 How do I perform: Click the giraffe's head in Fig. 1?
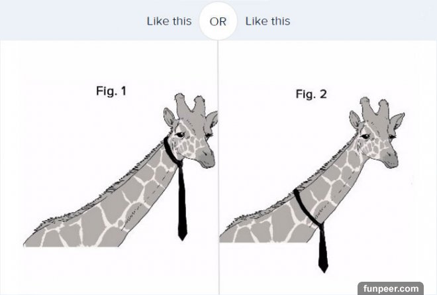(192, 135)
